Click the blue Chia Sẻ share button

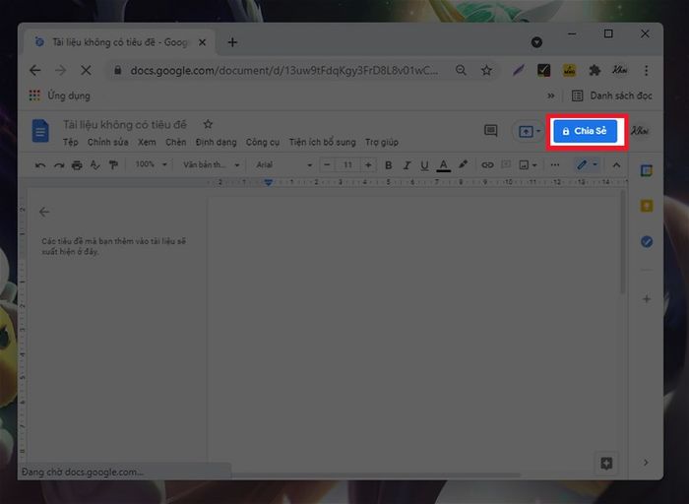click(585, 132)
